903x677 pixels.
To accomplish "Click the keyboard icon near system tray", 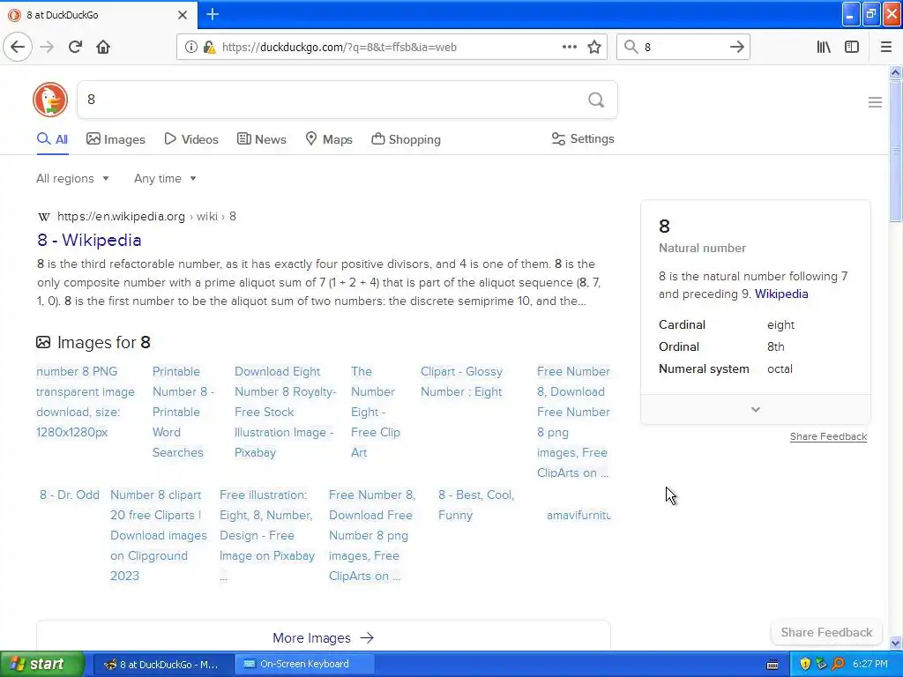I will pos(772,665).
